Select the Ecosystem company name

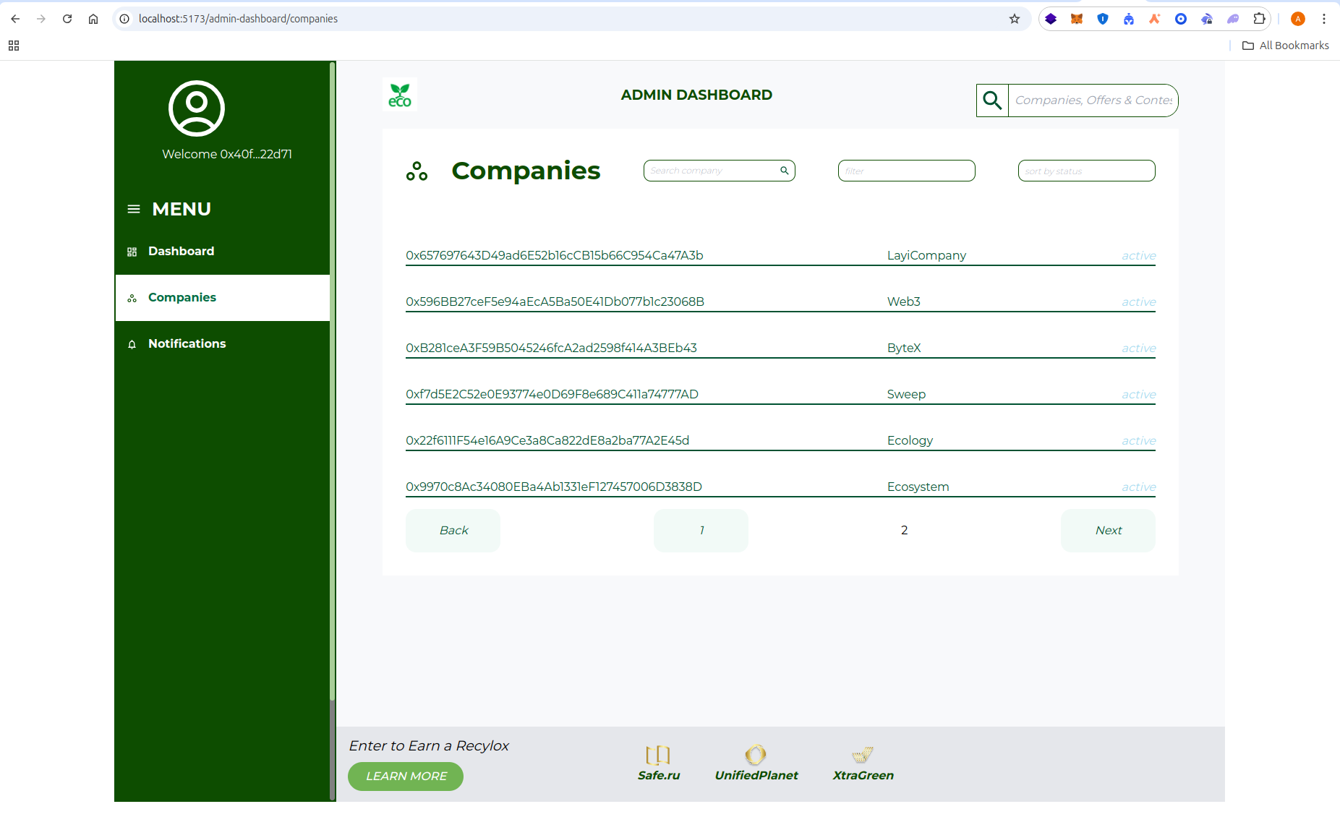point(918,487)
